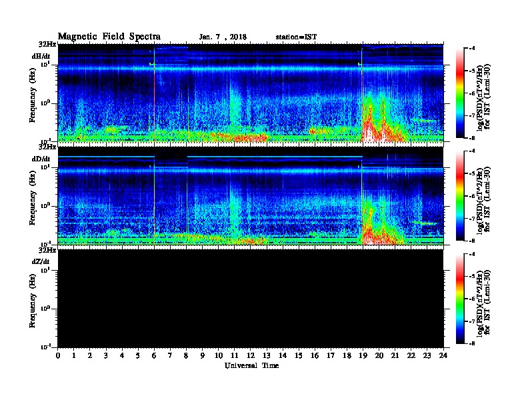Image resolution: width=528 pixels, height=408 pixels.
Task: Click the '-4' value on dH/dt colorbar
Action: [x=472, y=49]
